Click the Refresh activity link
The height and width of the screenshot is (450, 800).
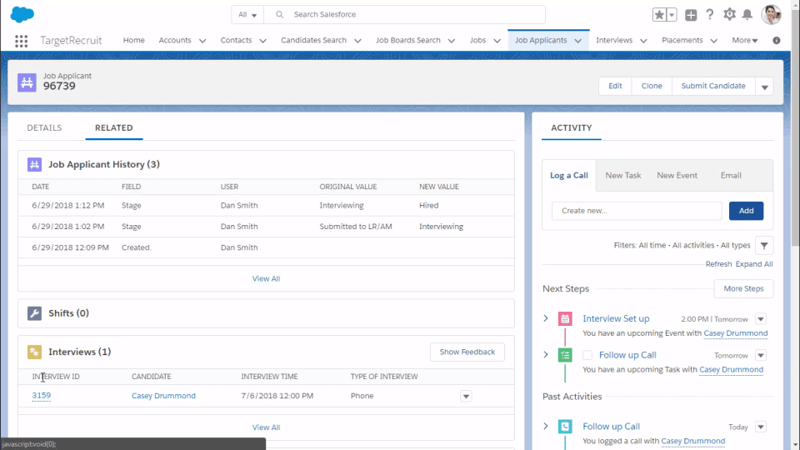coord(718,264)
